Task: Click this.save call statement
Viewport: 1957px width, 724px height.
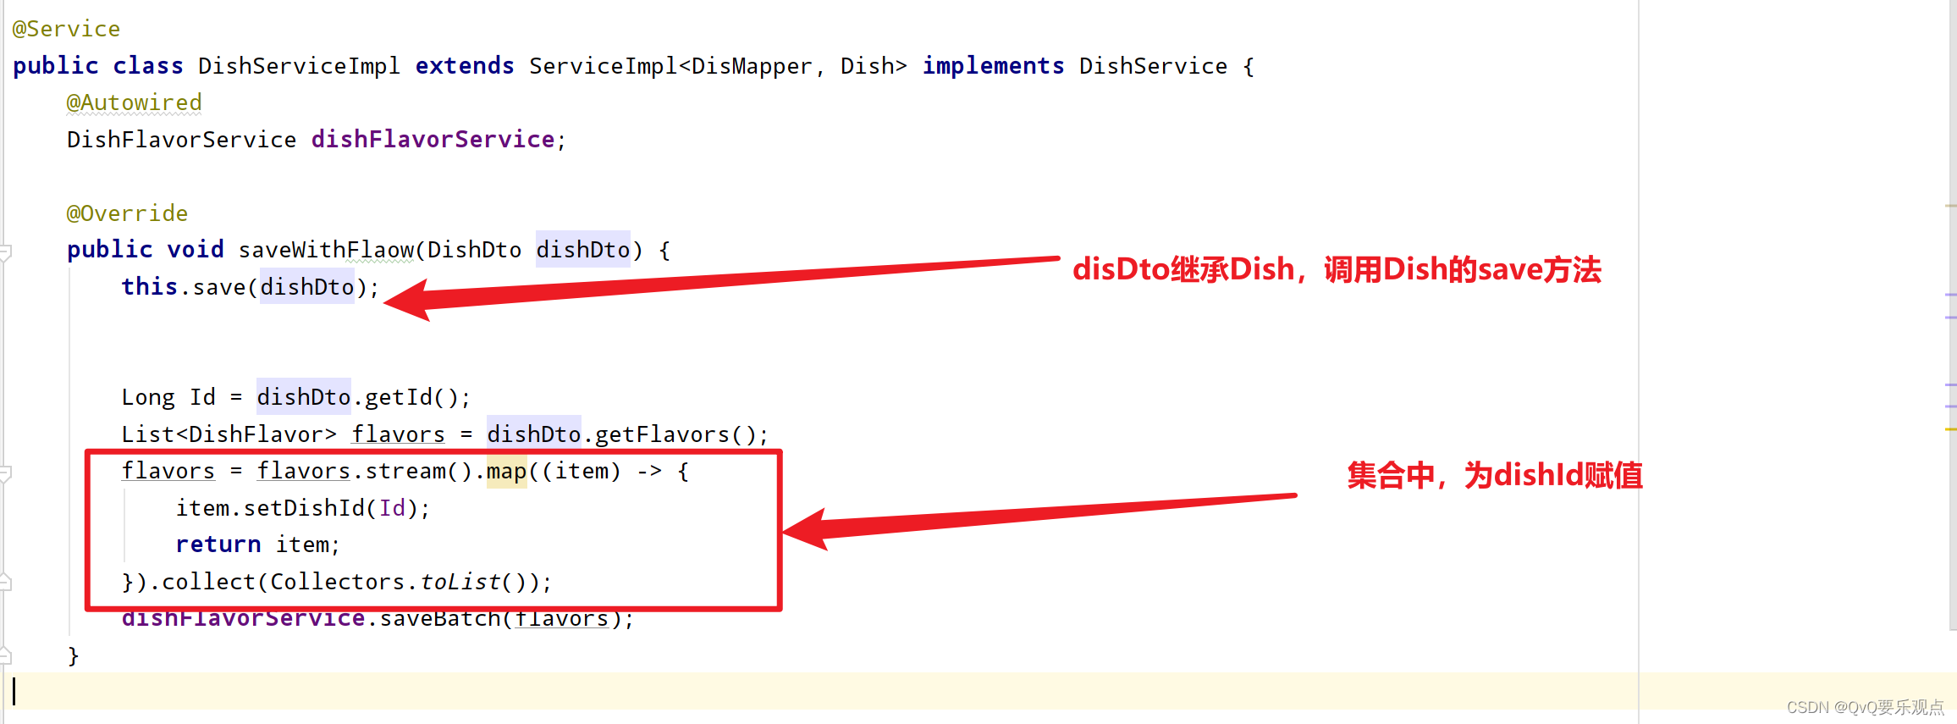Action: coord(251,287)
